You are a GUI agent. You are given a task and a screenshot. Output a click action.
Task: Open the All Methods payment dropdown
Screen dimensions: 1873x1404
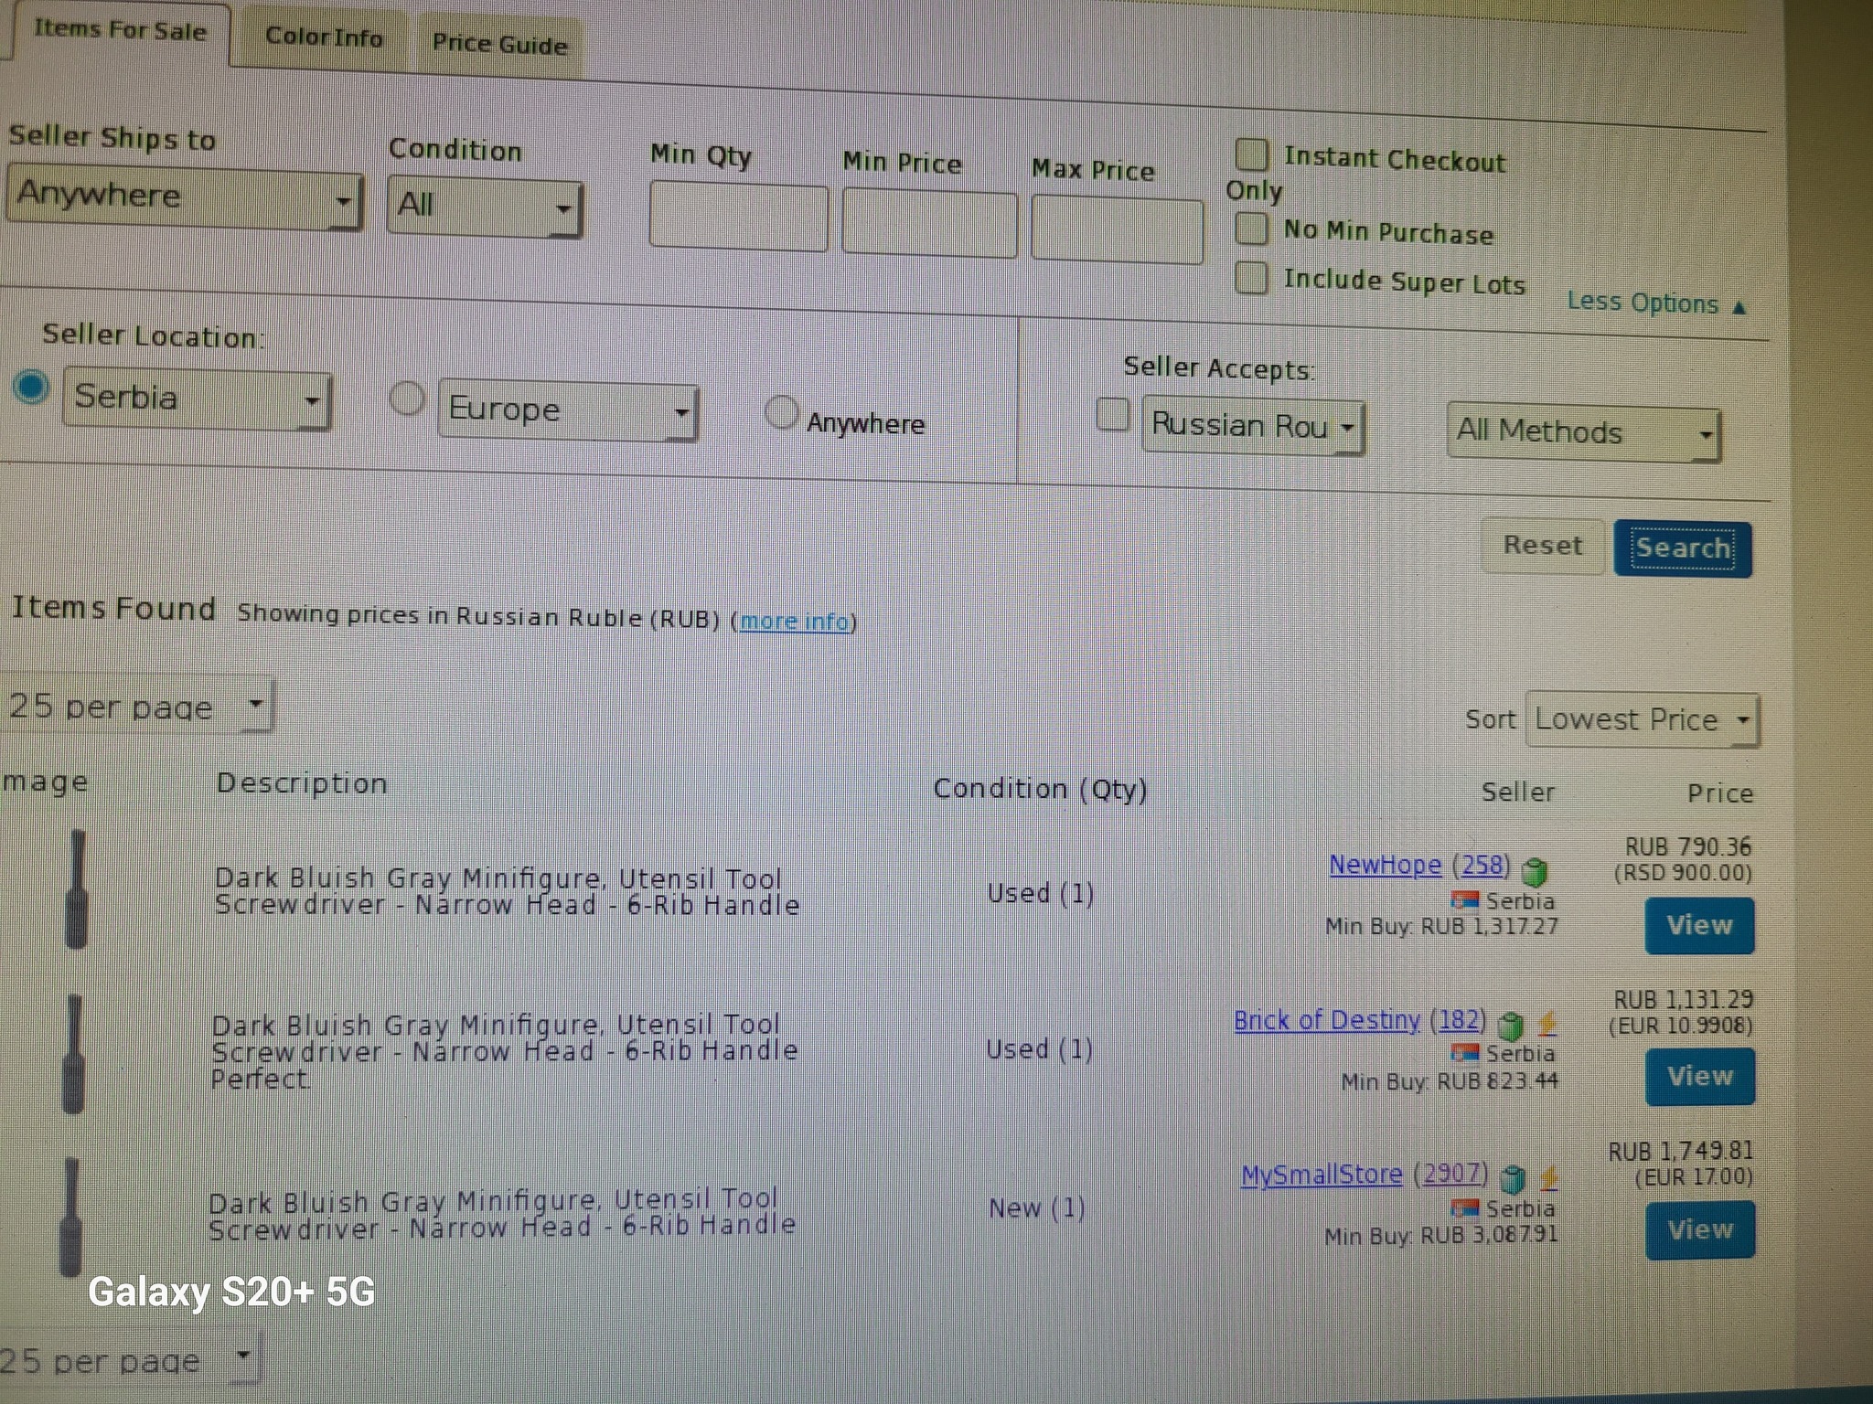[x=1583, y=431]
